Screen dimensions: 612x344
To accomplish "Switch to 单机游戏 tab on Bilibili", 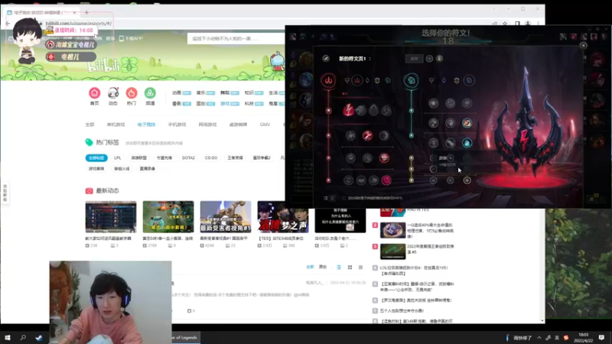I will click(116, 125).
